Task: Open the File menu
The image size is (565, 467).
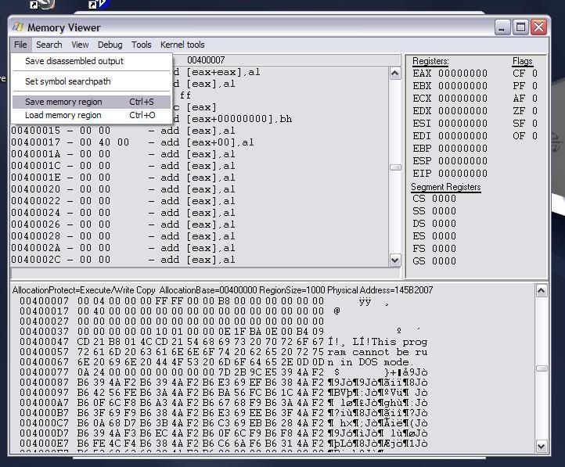Action: pos(20,45)
